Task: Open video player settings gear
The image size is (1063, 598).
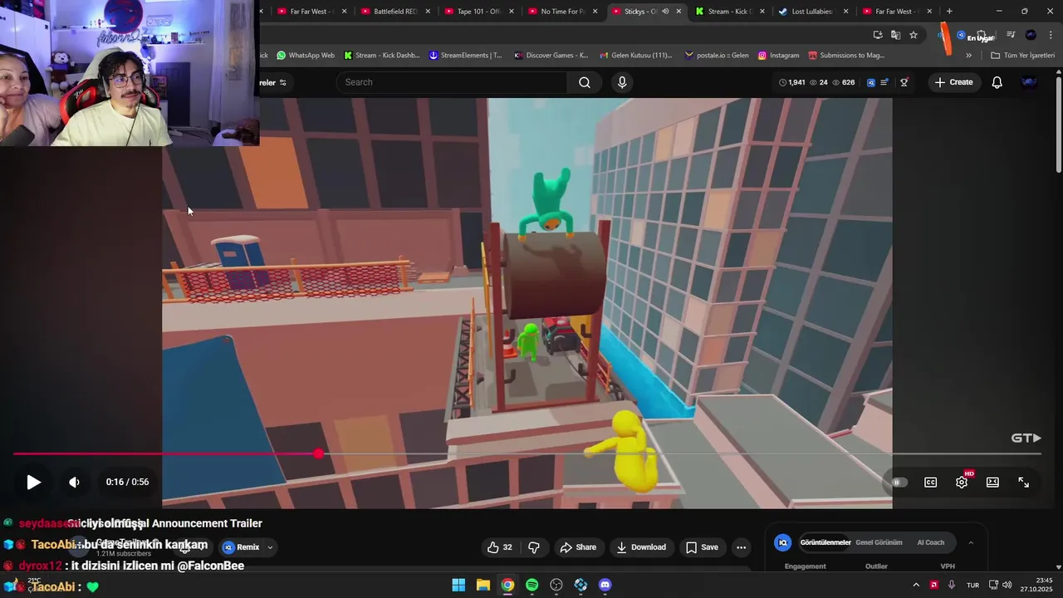Action: click(x=962, y=483)
